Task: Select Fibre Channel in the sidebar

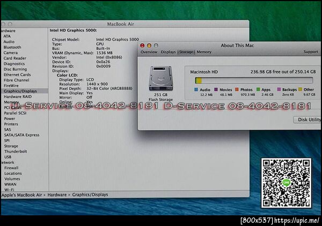Action: coord(17,80)
